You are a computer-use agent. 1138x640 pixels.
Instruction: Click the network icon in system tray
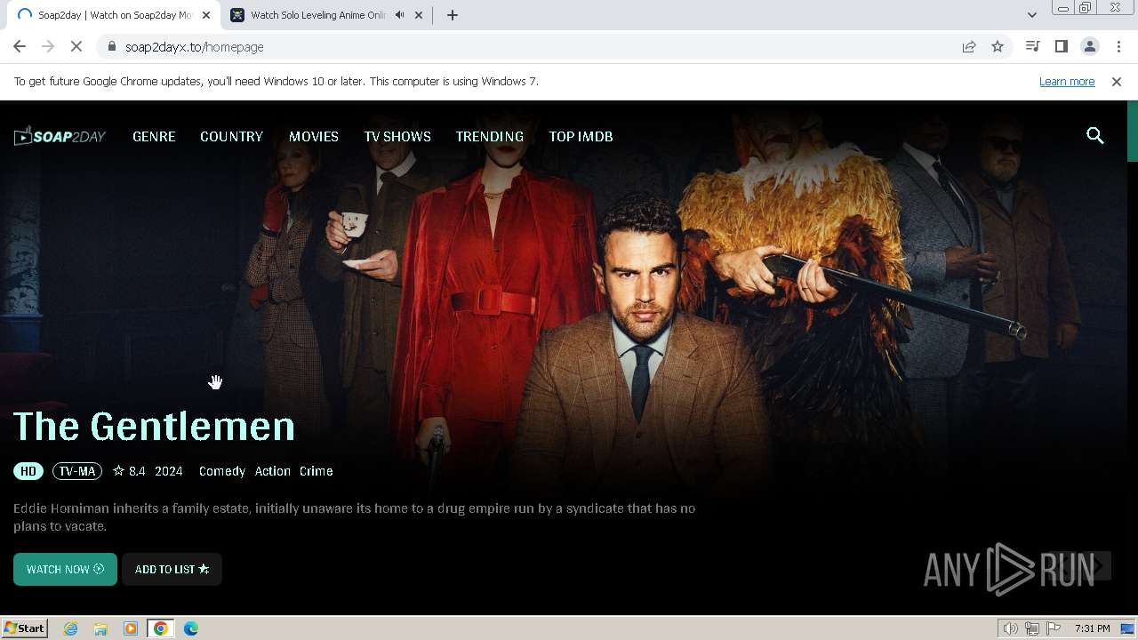[x=1032, y=628]
